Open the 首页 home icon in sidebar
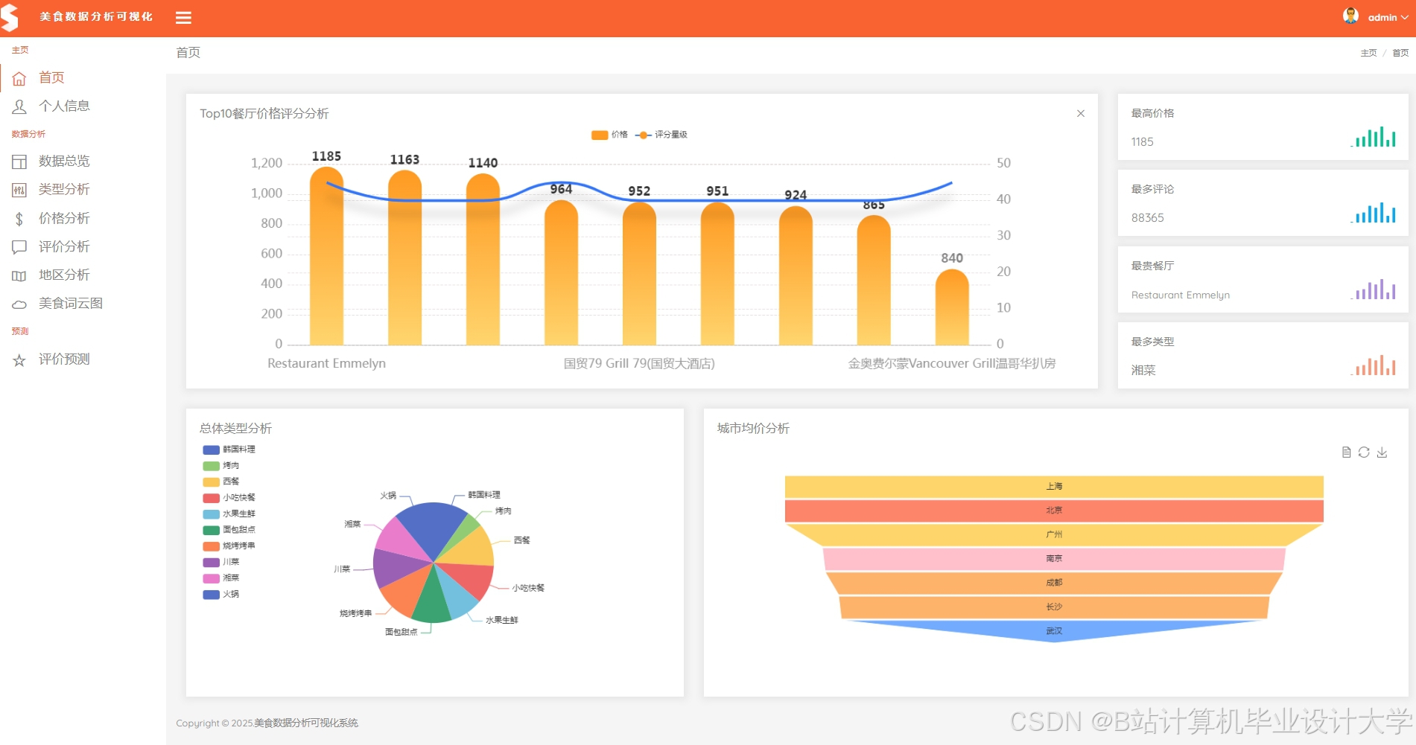Image resolution: width=1416 pixels, height=745 pixels. point(19,77)
